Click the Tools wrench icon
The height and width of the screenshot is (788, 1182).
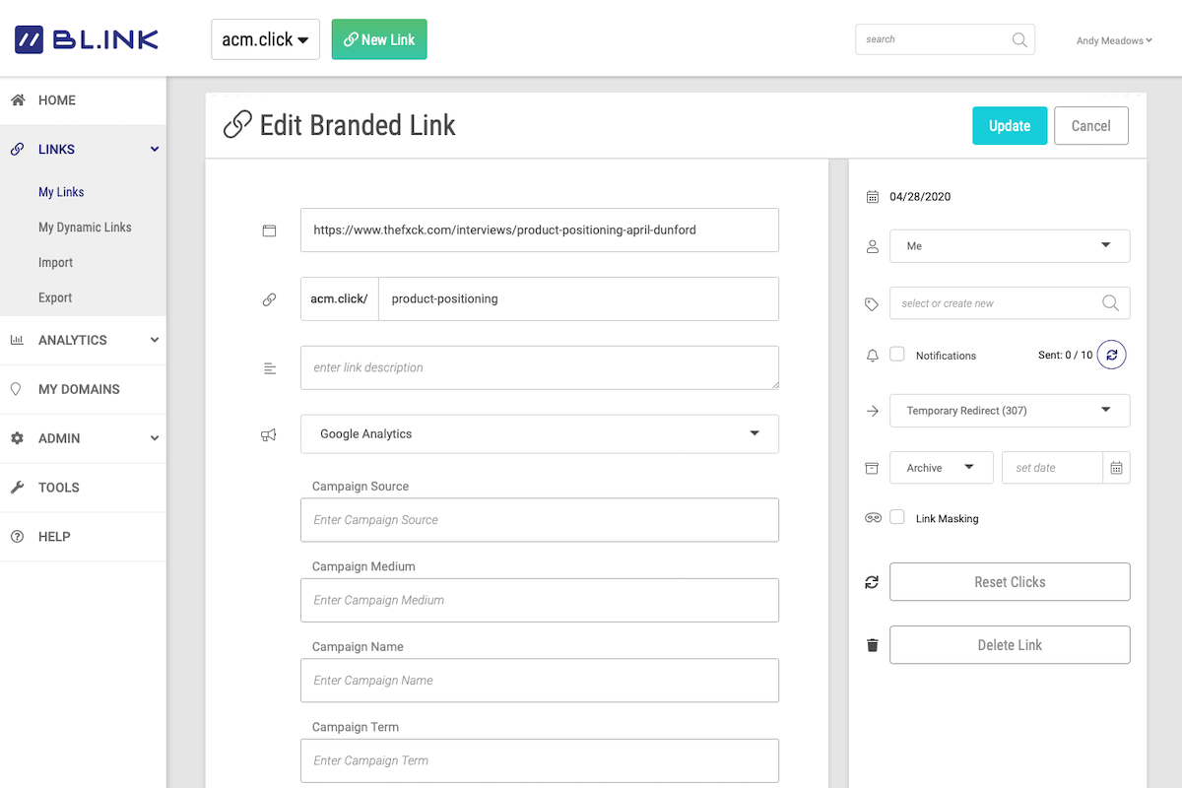(17, 488)
